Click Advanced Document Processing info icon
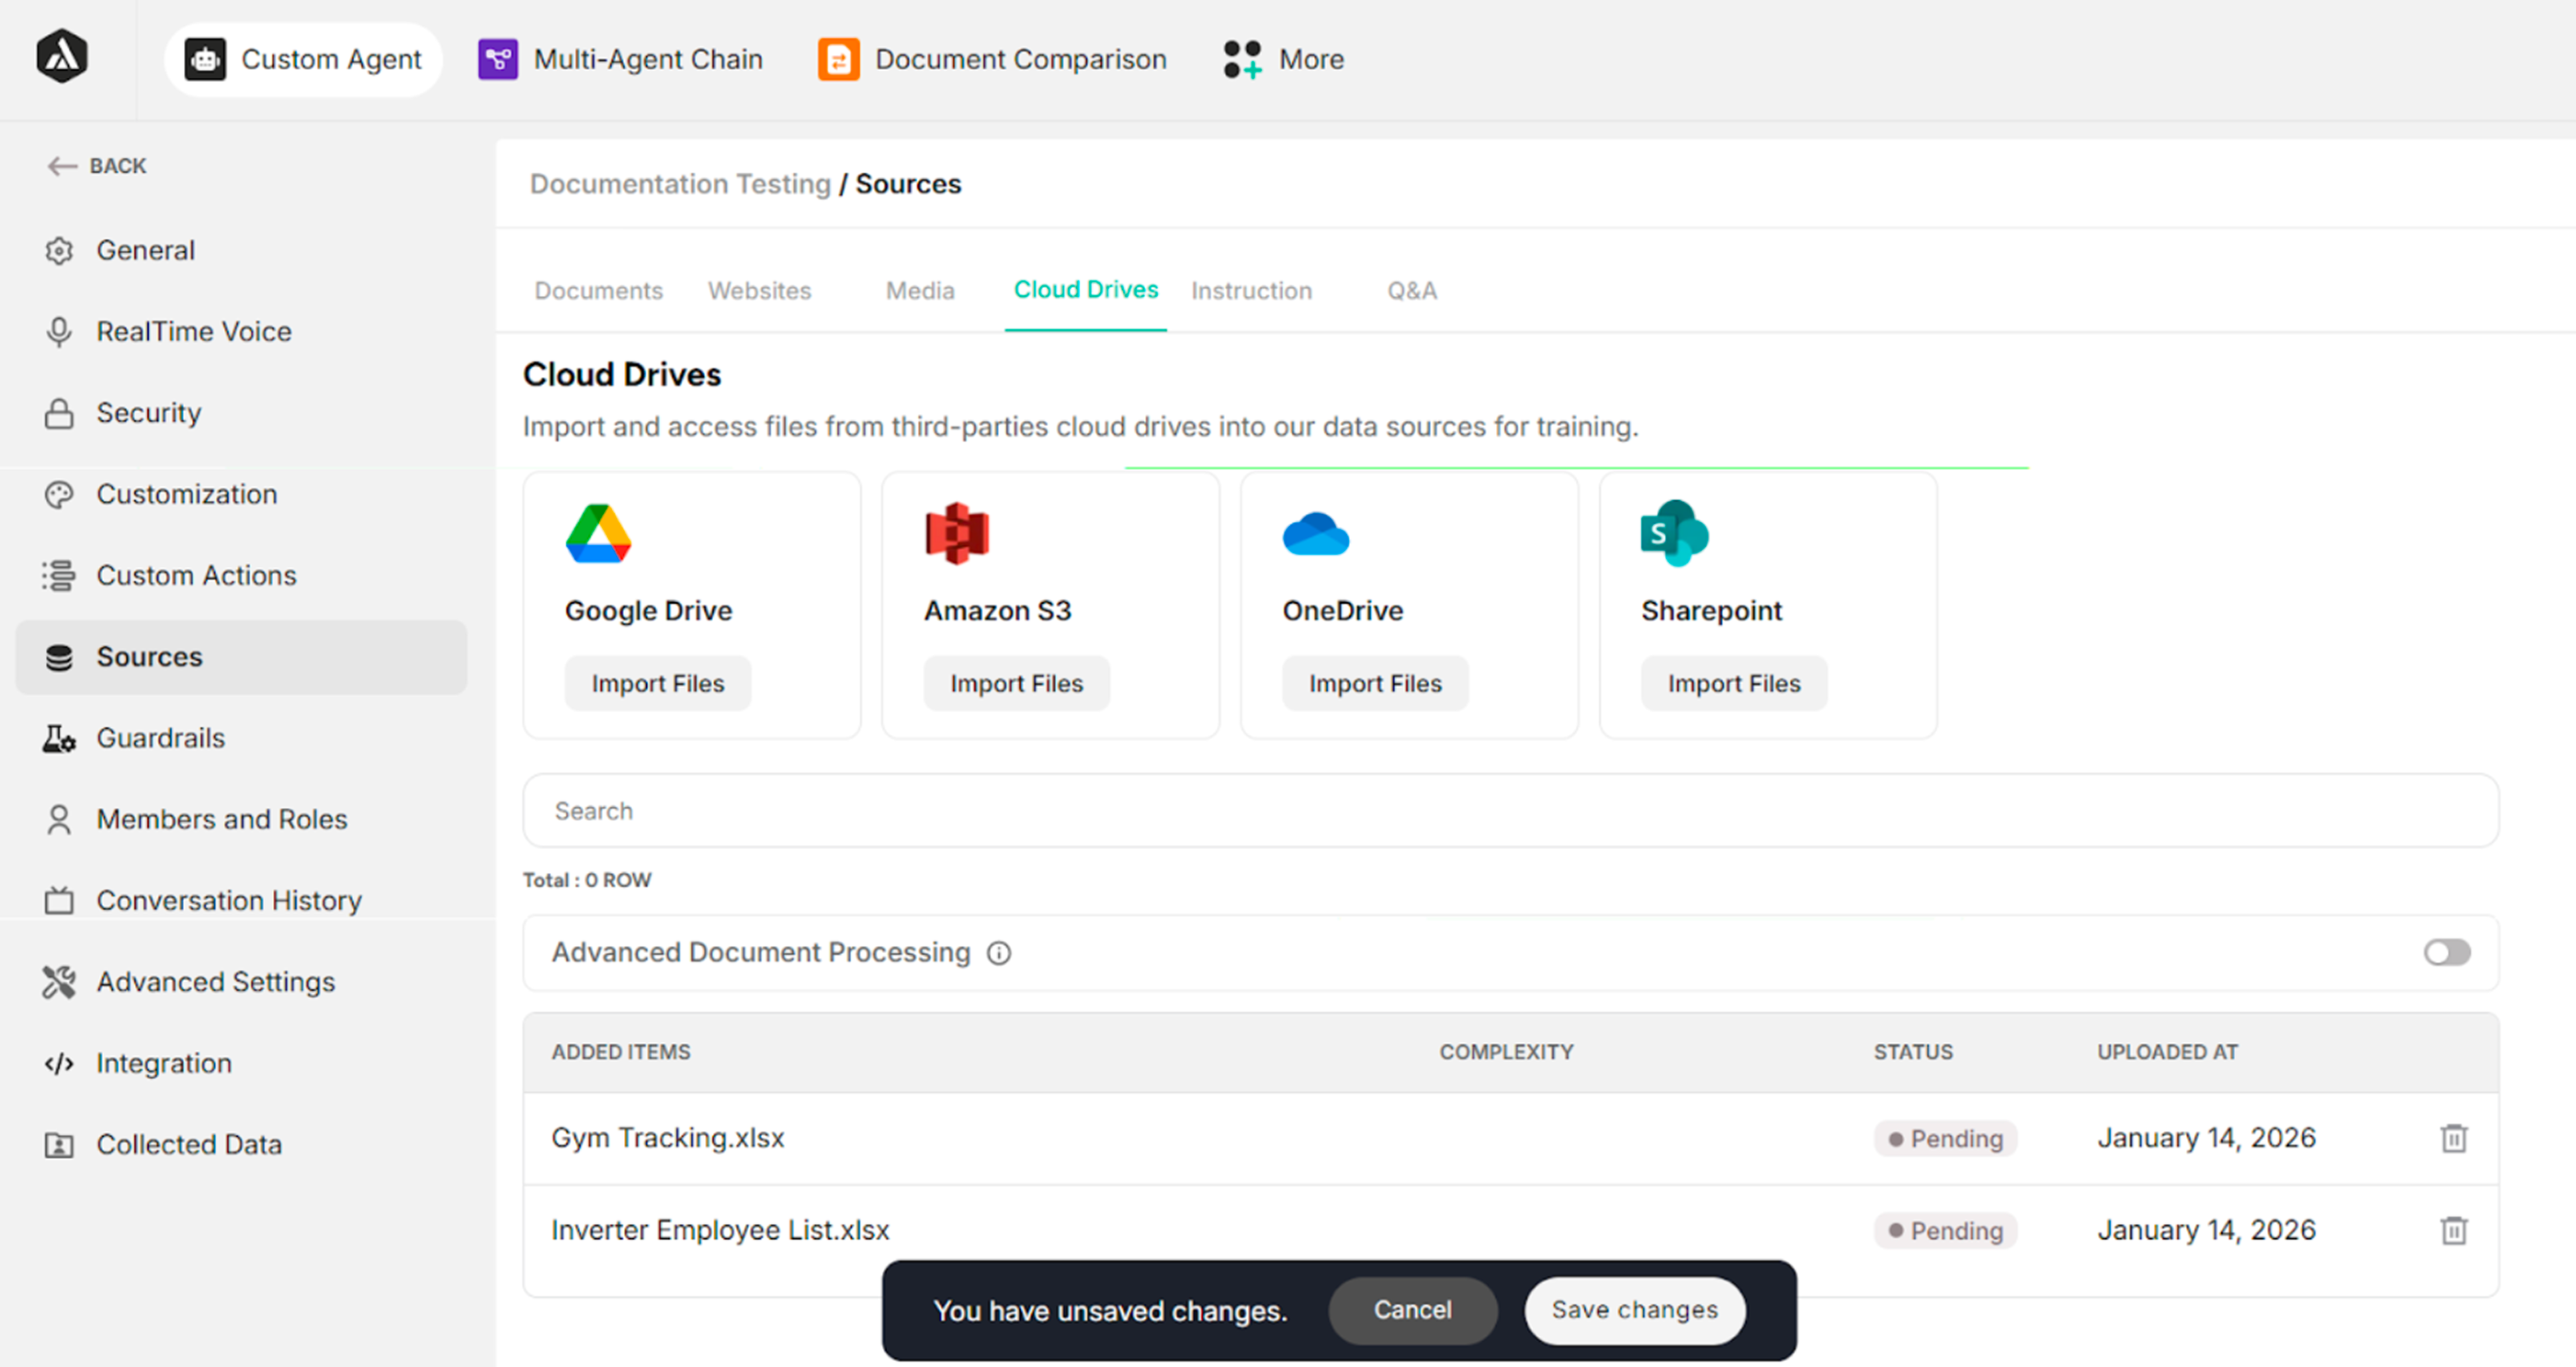Image resolution: width=2576 pixels, height=1367 pixels. tap(998, 953)
